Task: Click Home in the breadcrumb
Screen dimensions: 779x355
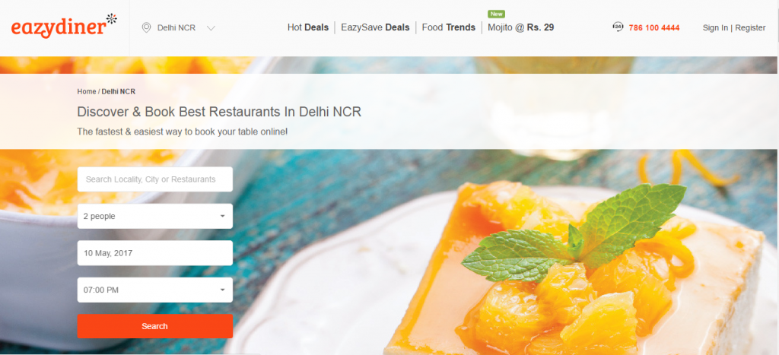Action: point(87,91)
